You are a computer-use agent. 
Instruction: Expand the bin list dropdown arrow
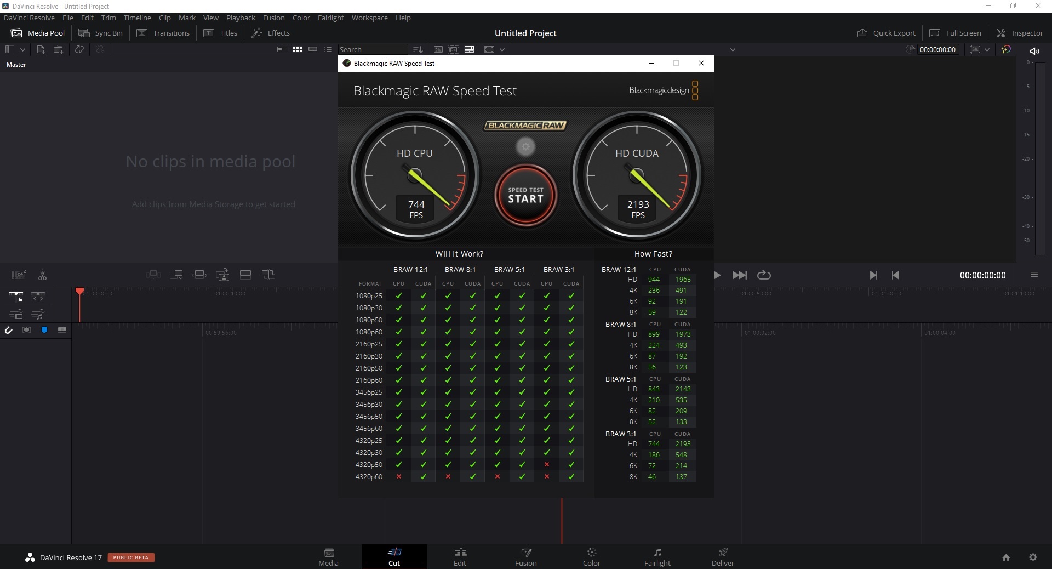tap(22, 49)
